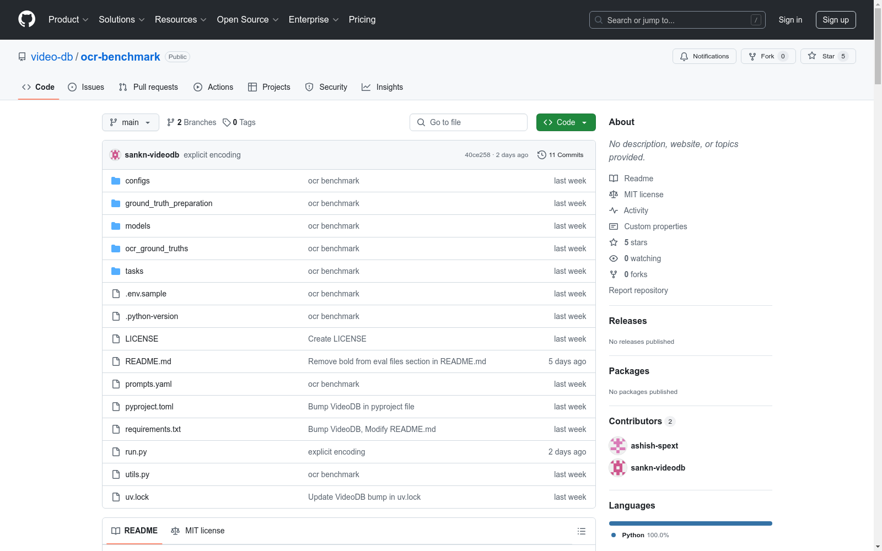Switch to the Security tab

[326, 87]
